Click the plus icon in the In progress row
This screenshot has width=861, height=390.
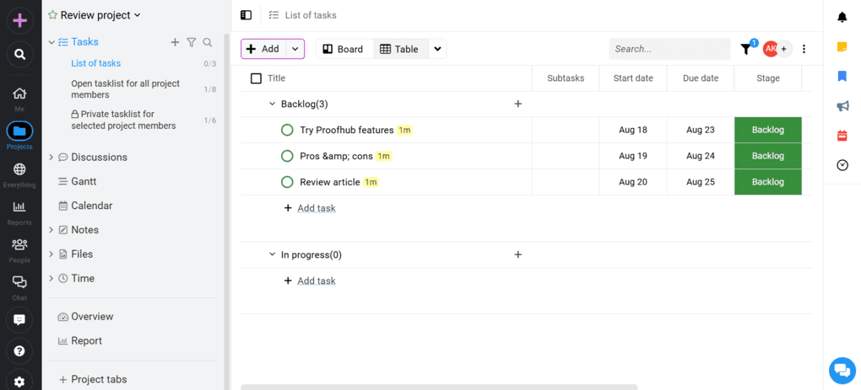click(517, 254)
